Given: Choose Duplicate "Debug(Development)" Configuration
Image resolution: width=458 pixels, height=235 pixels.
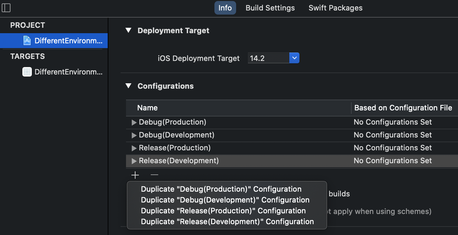Looking at the screenshot, I should pyautogui.click(x=225, y=200).
